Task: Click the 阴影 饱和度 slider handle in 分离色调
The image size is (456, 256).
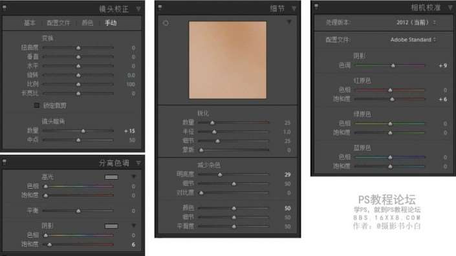Action: (50, 244)
